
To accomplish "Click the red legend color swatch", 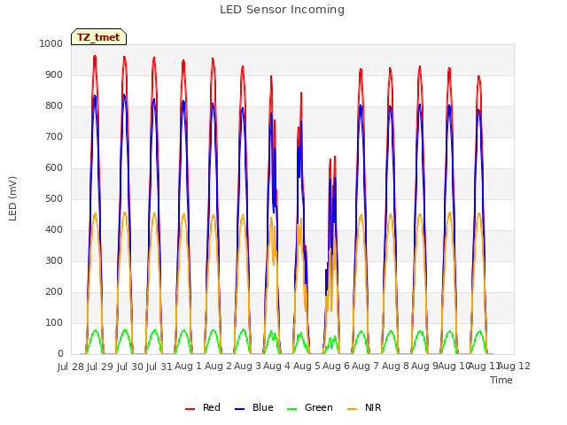I will 190,409.
